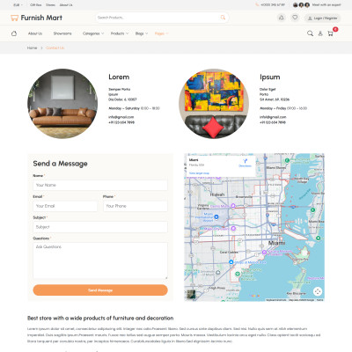Click the Send Message button

[100, 290]
